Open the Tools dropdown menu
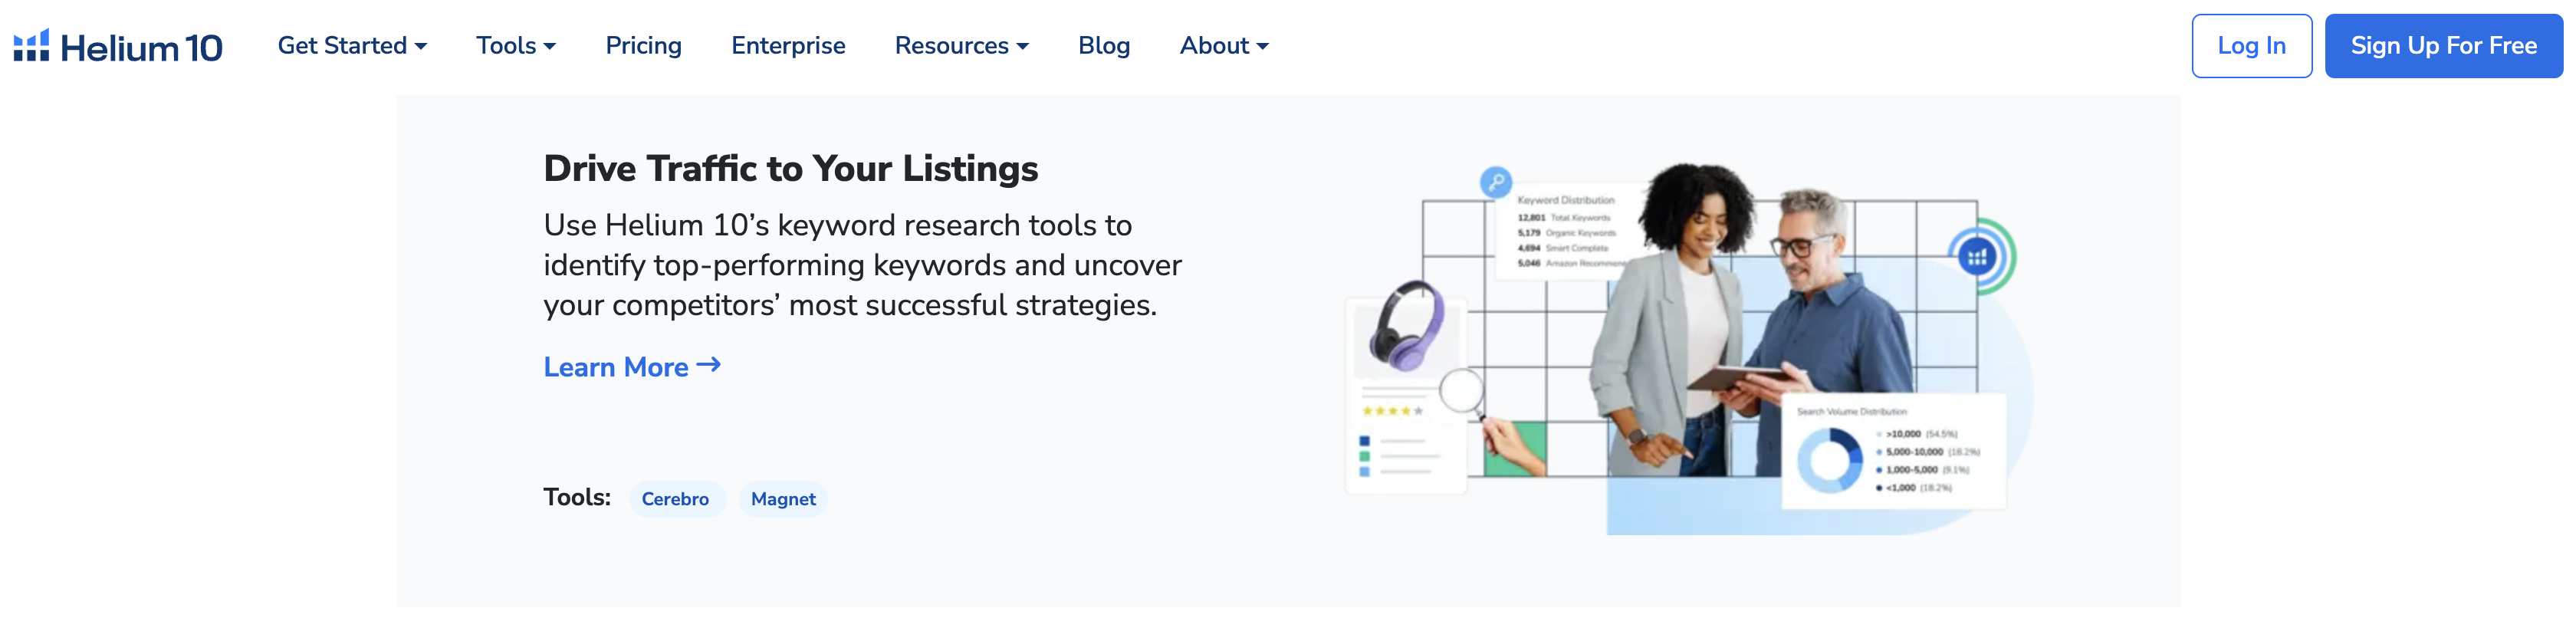 click(515, 46)
